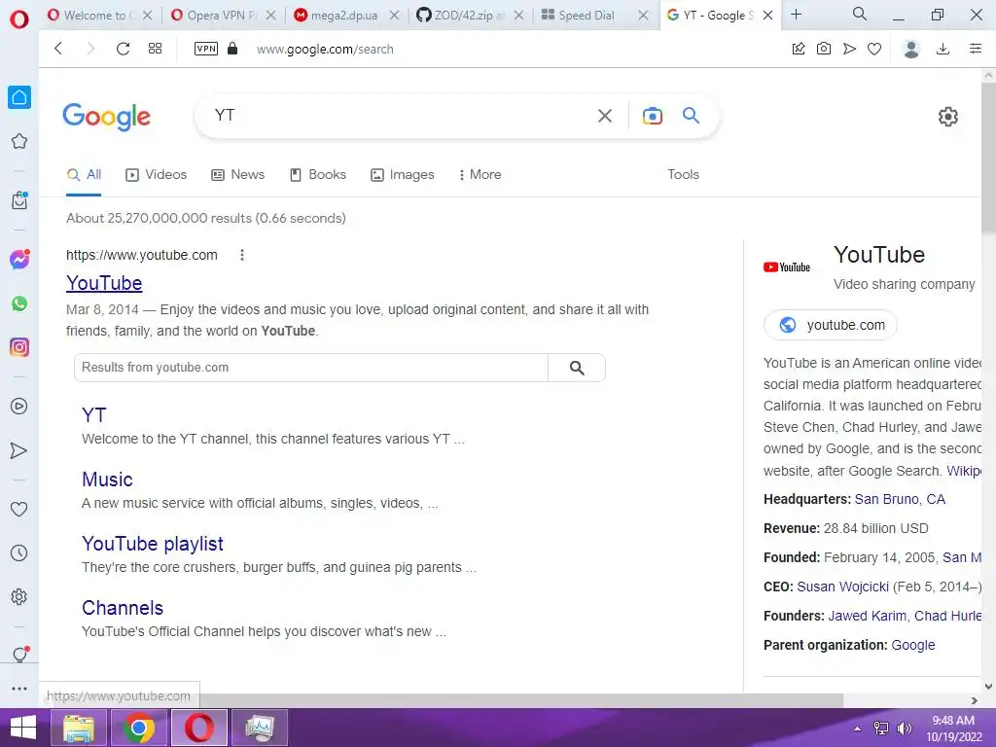This screenshot has height=747, width=996.
Task: Select the All results tab
Action: pos(84,175)
